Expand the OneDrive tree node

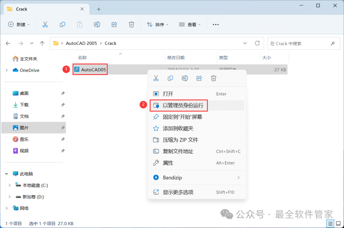pos(7,70)
